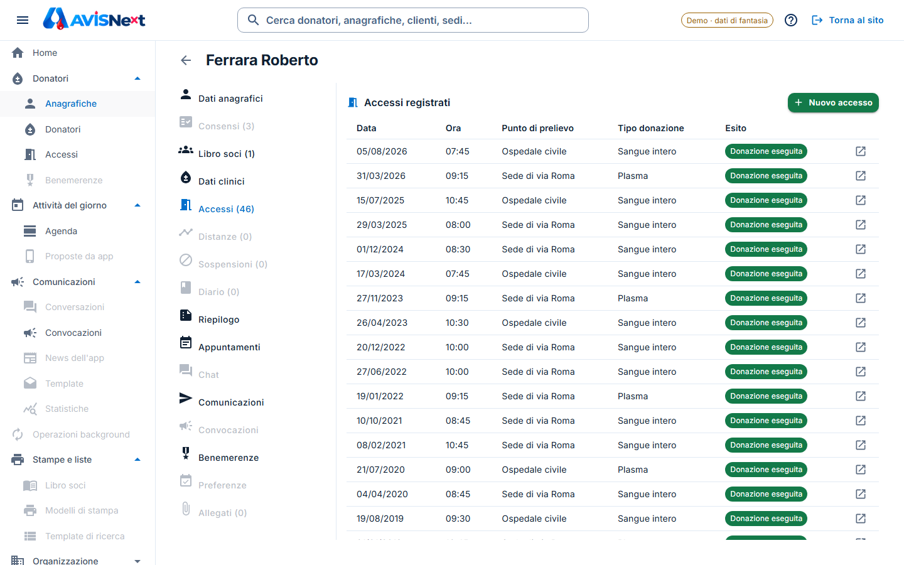The width and height of the screenshot is (904, 565).
Task: Create a new access with Nuovo accesso
Action: [x=833, y=102]
